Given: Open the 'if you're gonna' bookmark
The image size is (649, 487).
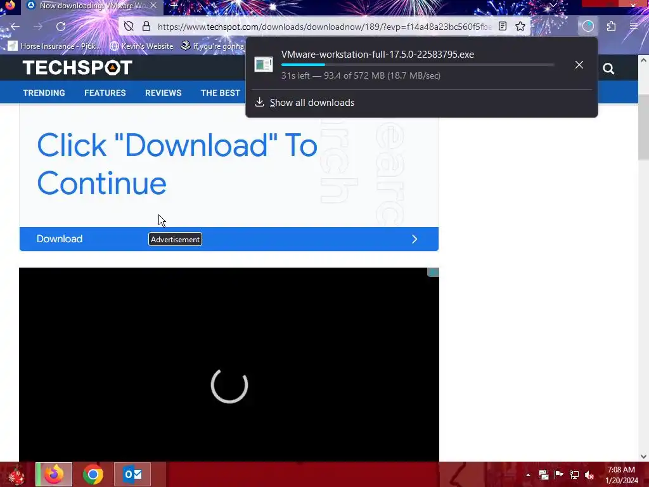Looking at the screenshot, I should (x=213, y=46).
